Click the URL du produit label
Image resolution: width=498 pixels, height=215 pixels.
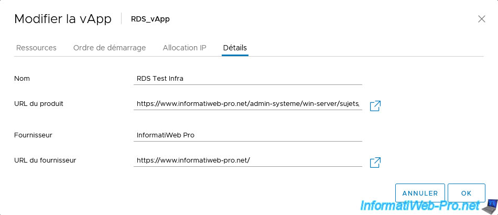pos(39,104)
